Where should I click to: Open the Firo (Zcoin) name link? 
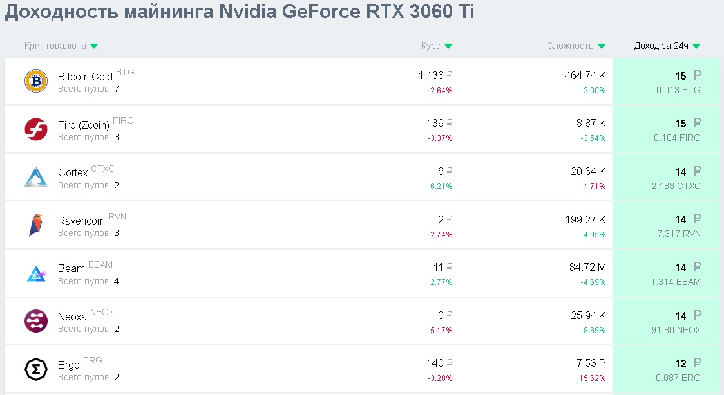click(84, 125)
